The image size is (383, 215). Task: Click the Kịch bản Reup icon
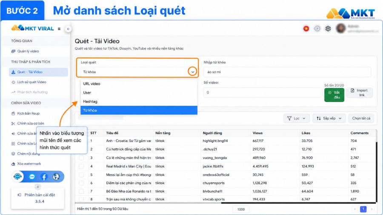(13, 113)
